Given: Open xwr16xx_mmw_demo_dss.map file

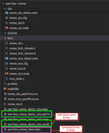Looking at the screenshot, I should (28, 109).
